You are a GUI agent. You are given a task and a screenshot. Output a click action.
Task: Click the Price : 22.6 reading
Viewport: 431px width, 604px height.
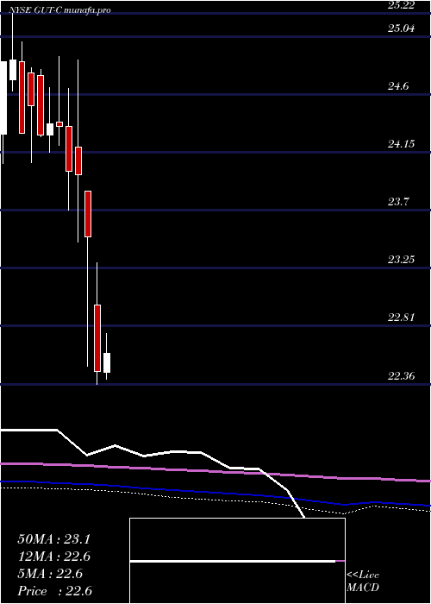pos(54,591)
